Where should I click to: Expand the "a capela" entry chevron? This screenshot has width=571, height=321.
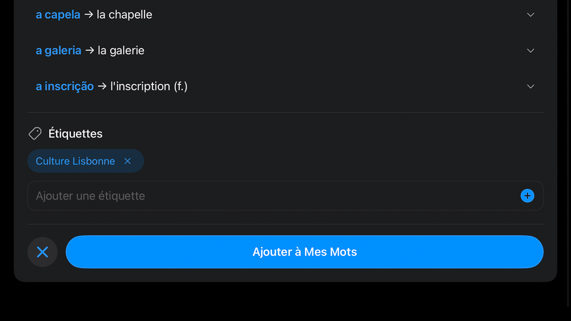pyautogui.click(x=530, y=15)
